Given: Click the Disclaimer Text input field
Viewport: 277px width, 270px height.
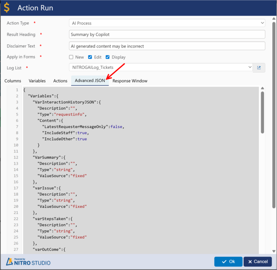Looking at the screenshot, I should [167, 46].
